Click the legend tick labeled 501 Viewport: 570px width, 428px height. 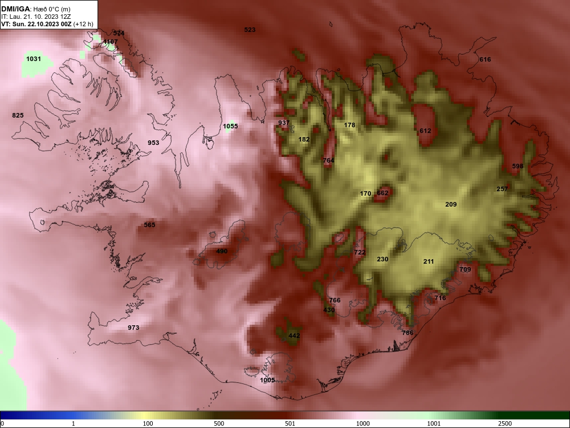coord(290,423)
